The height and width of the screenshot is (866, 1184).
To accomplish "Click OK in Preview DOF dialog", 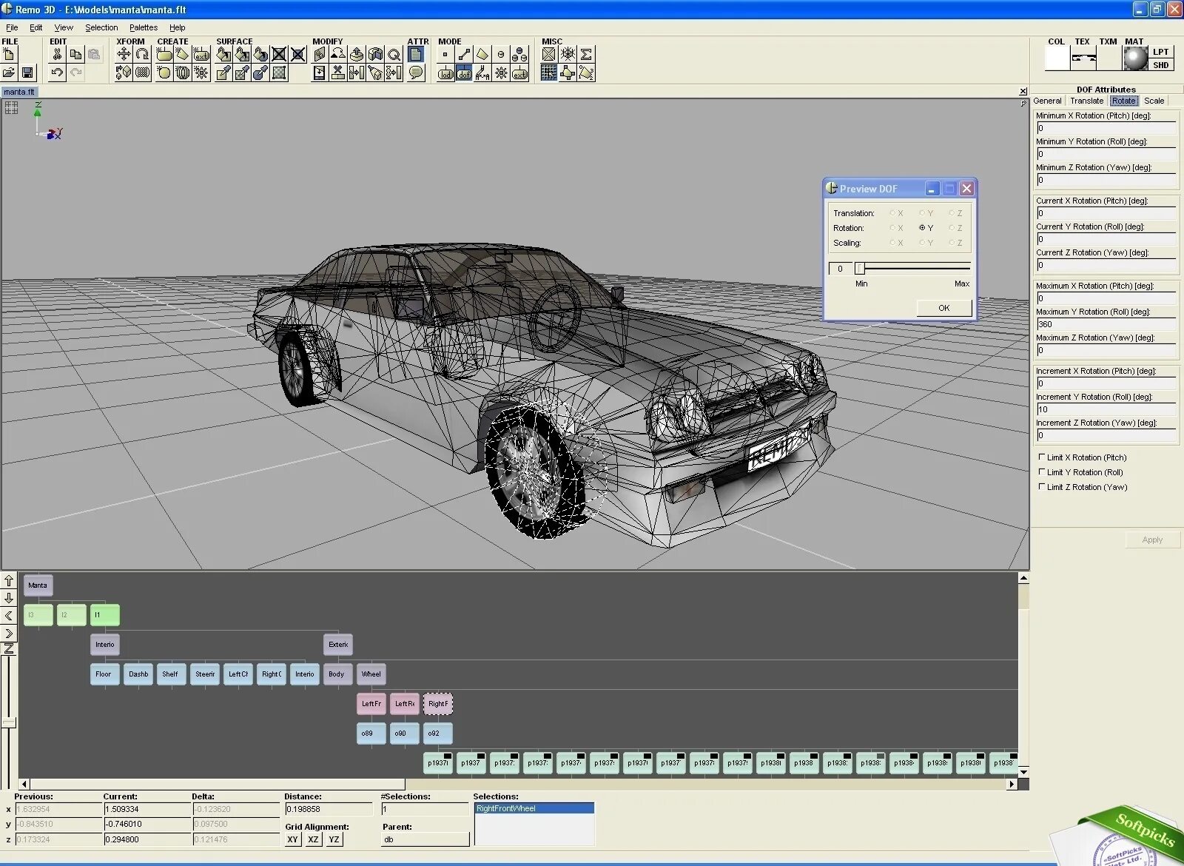I will (x=944, y=308).
